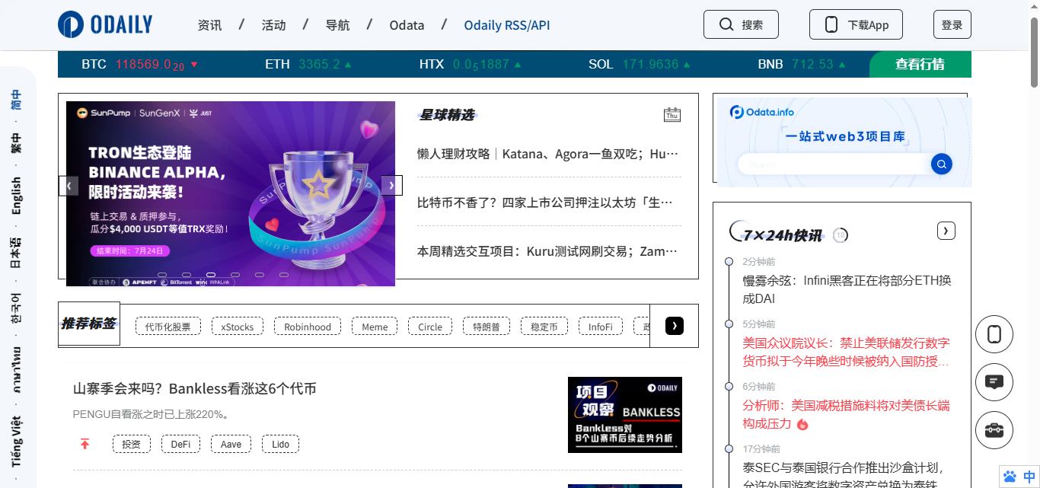Select the 稳定币 tag
Viewport: 1040px width, 488px height.
click(544, 327)
